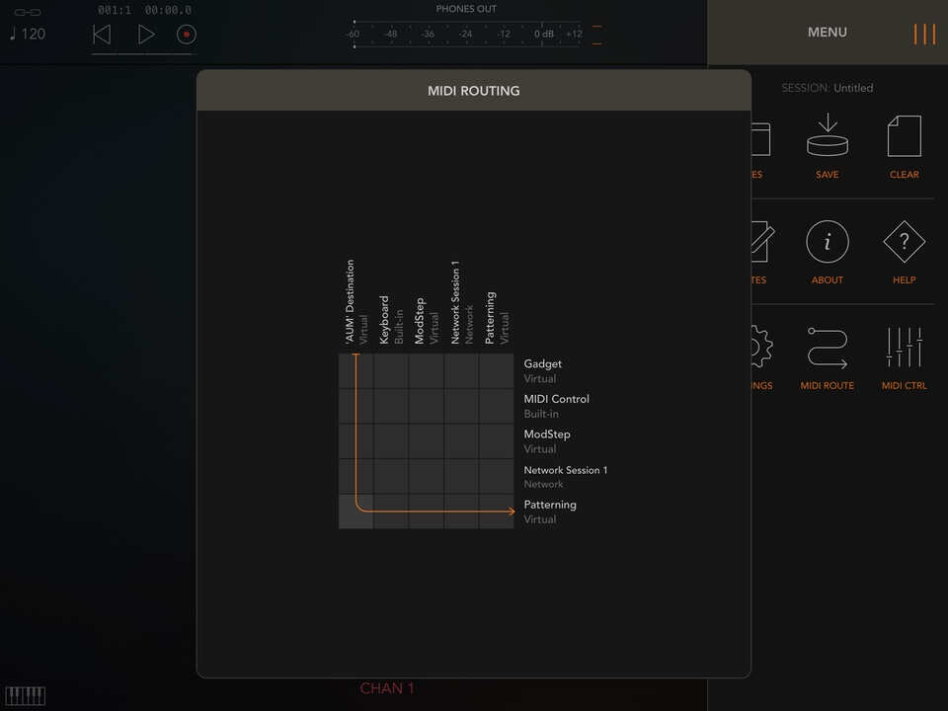Toggle route from 'AUM' Destination to Gadget
The height and width of the screenshot is (711, 948).
click(356, 371)
